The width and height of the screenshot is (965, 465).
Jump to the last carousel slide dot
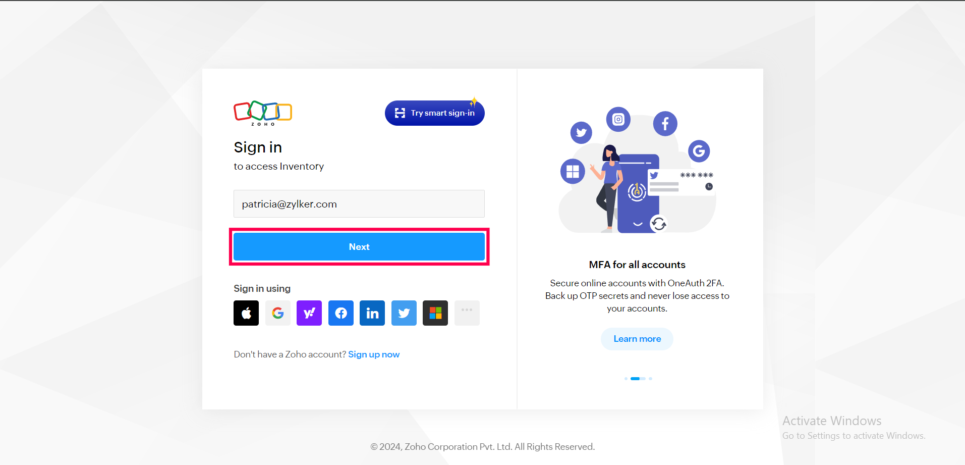650,379
